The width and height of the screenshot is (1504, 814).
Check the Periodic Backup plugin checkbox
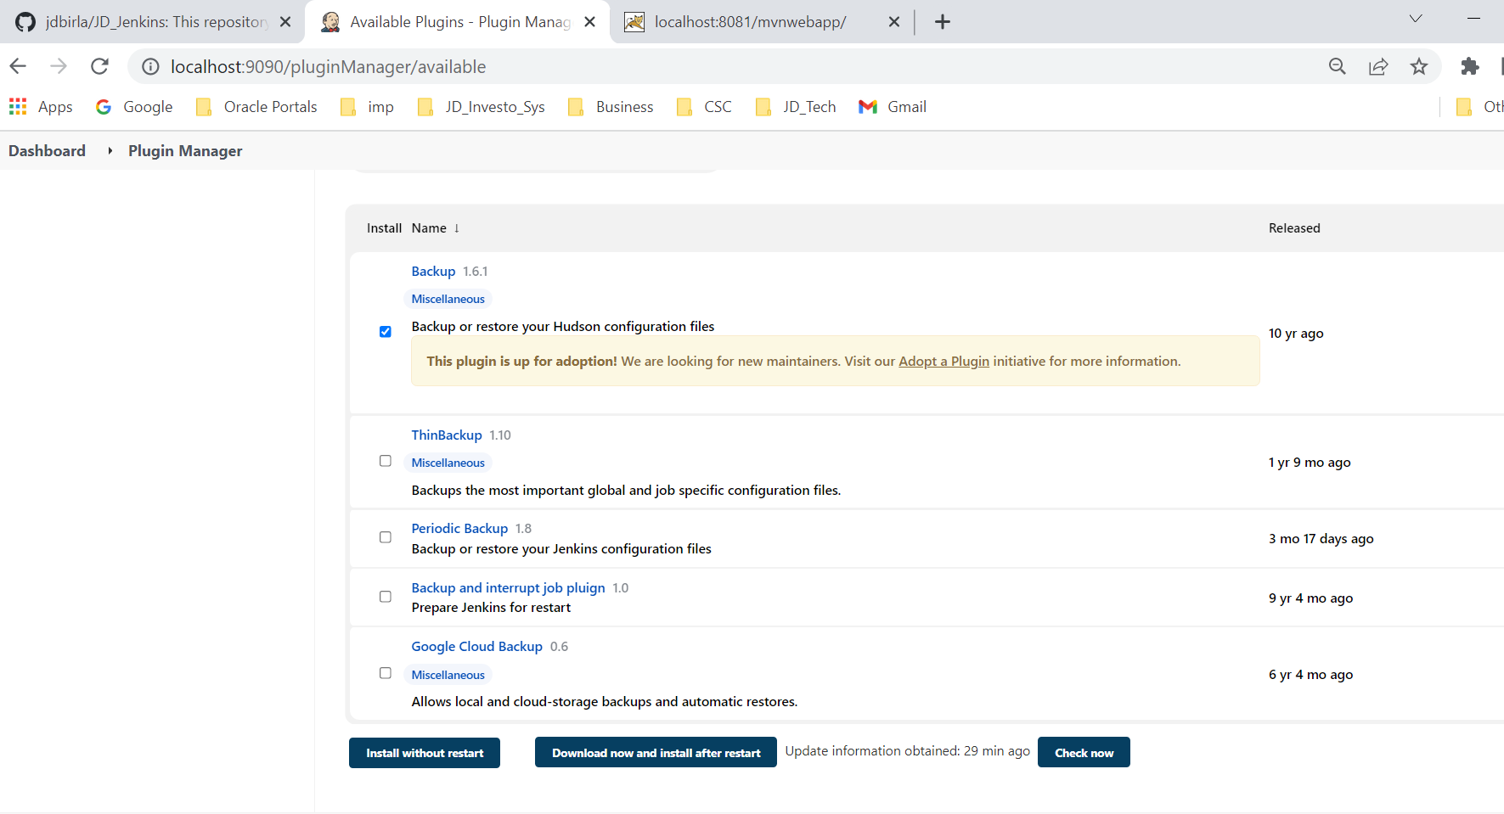pyautogui.click(x=386, y=537)
